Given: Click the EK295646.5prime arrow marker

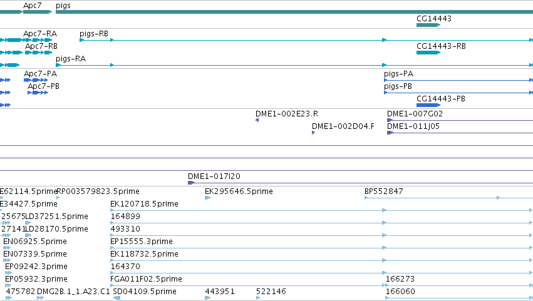Looking at the screenshot, I should 208,198.
